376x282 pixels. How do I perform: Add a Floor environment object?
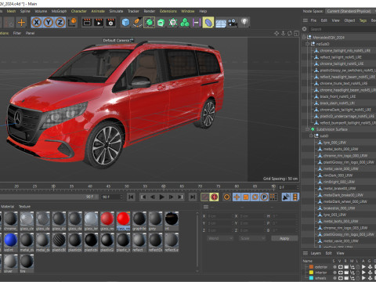[x=221, y=23]
